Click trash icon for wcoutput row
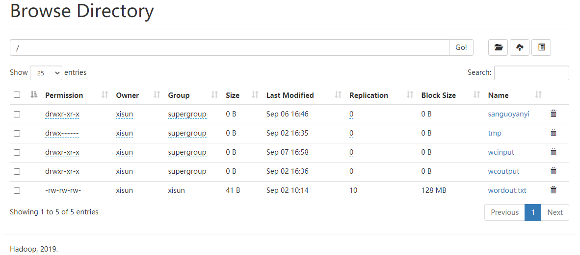The width and height of the screenshot is (580, 255). tap(554, 171)
